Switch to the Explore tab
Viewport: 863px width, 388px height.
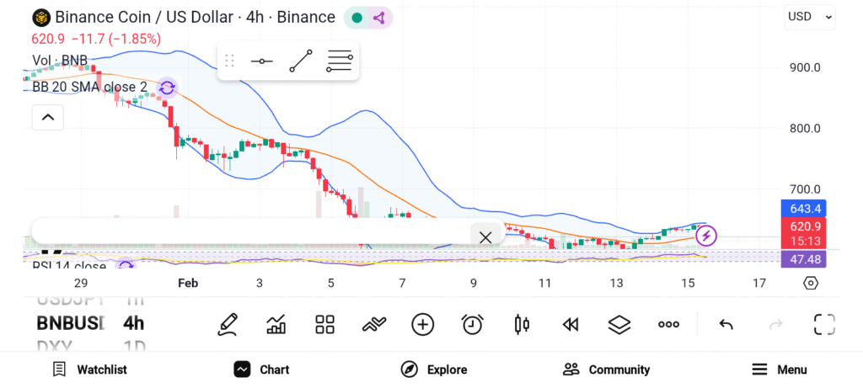433,369
